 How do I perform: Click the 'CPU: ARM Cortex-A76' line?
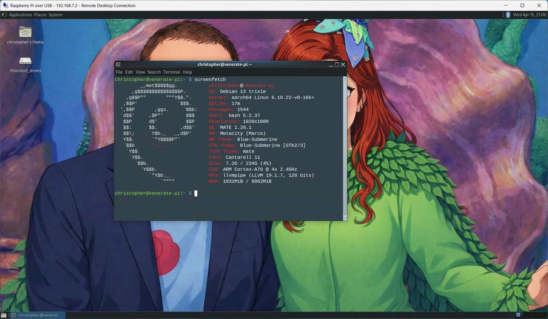pos(253,169)
